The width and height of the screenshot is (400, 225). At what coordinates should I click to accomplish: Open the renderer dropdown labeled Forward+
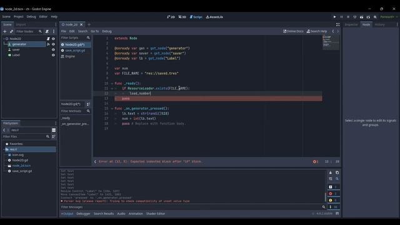tap(389, 17)
